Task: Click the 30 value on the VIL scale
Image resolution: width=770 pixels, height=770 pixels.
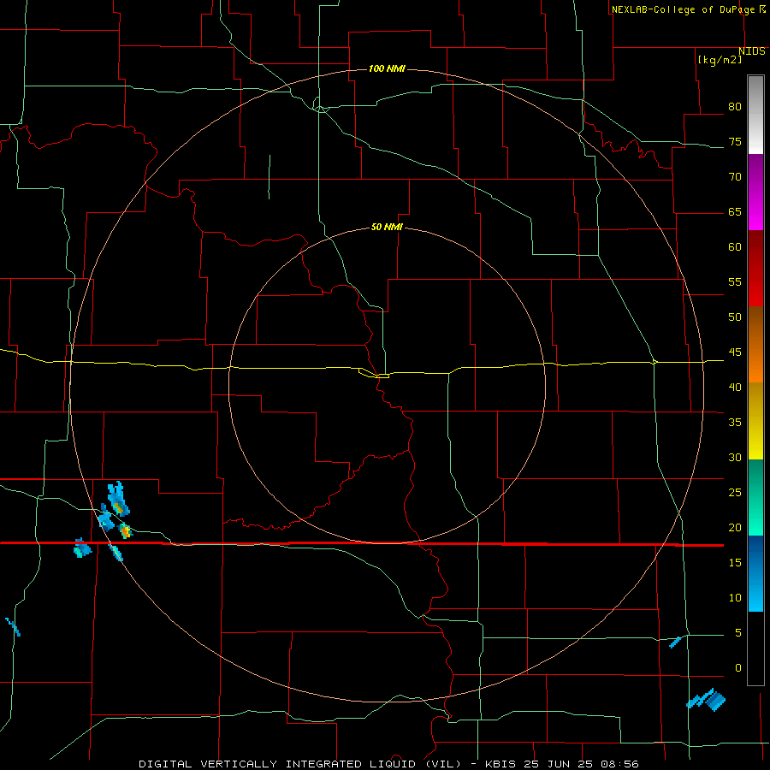Action: coord(735,457)
